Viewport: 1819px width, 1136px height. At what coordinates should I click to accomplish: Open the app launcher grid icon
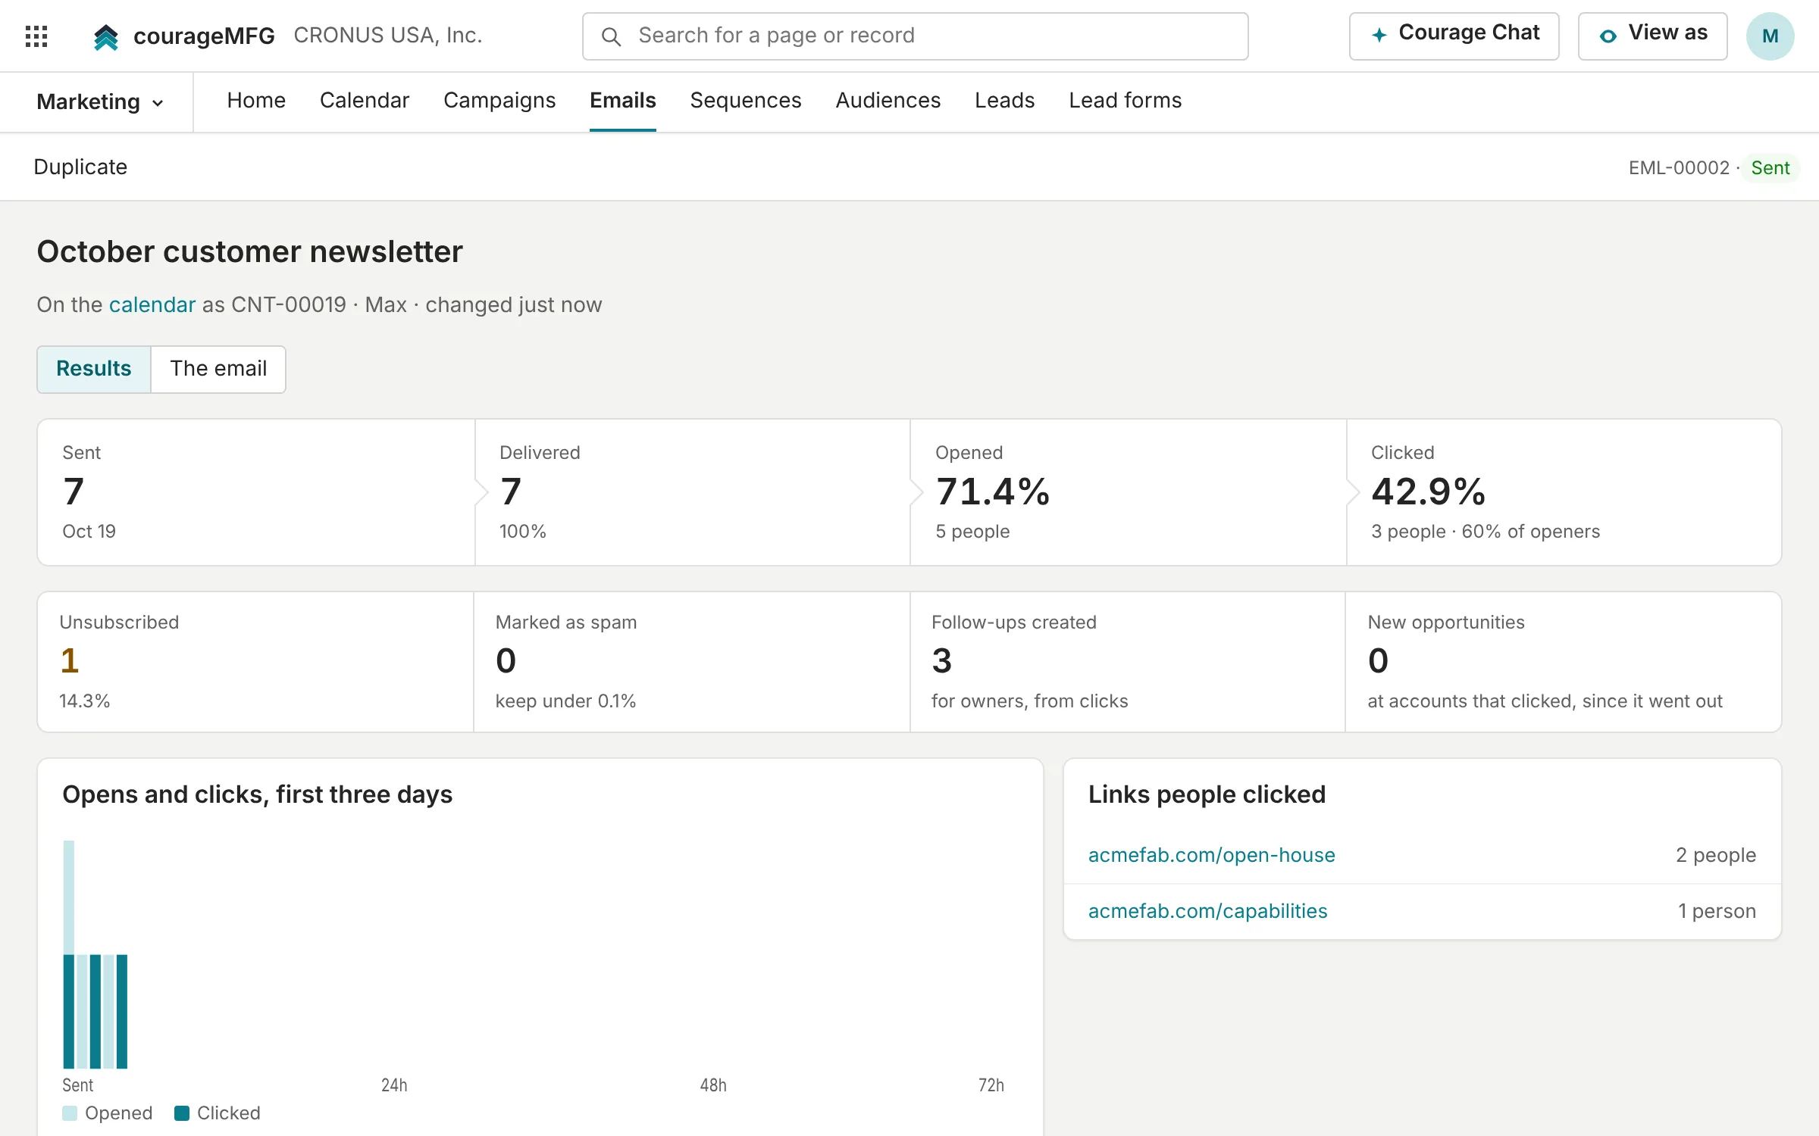pyautogui.click(x=36, y=36)
